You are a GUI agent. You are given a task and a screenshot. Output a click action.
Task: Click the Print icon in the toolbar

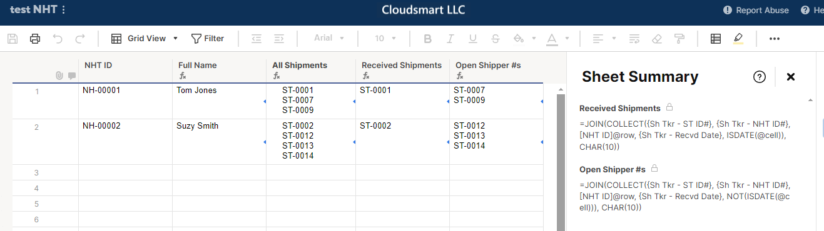click(x=35, y=39)
